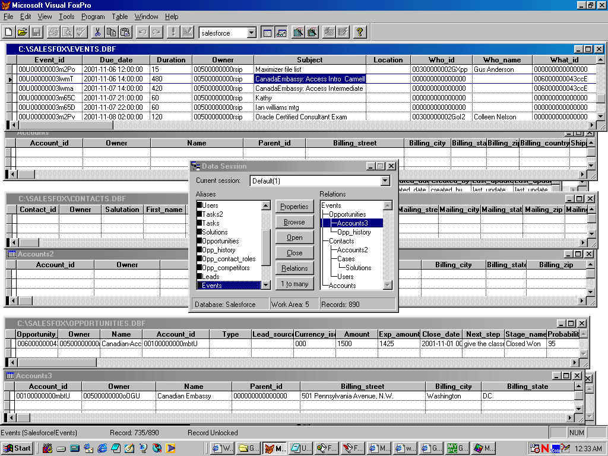Viewport: 608px width, 456px height.
Task: Open the File menu
Action: tap(8, 17)
